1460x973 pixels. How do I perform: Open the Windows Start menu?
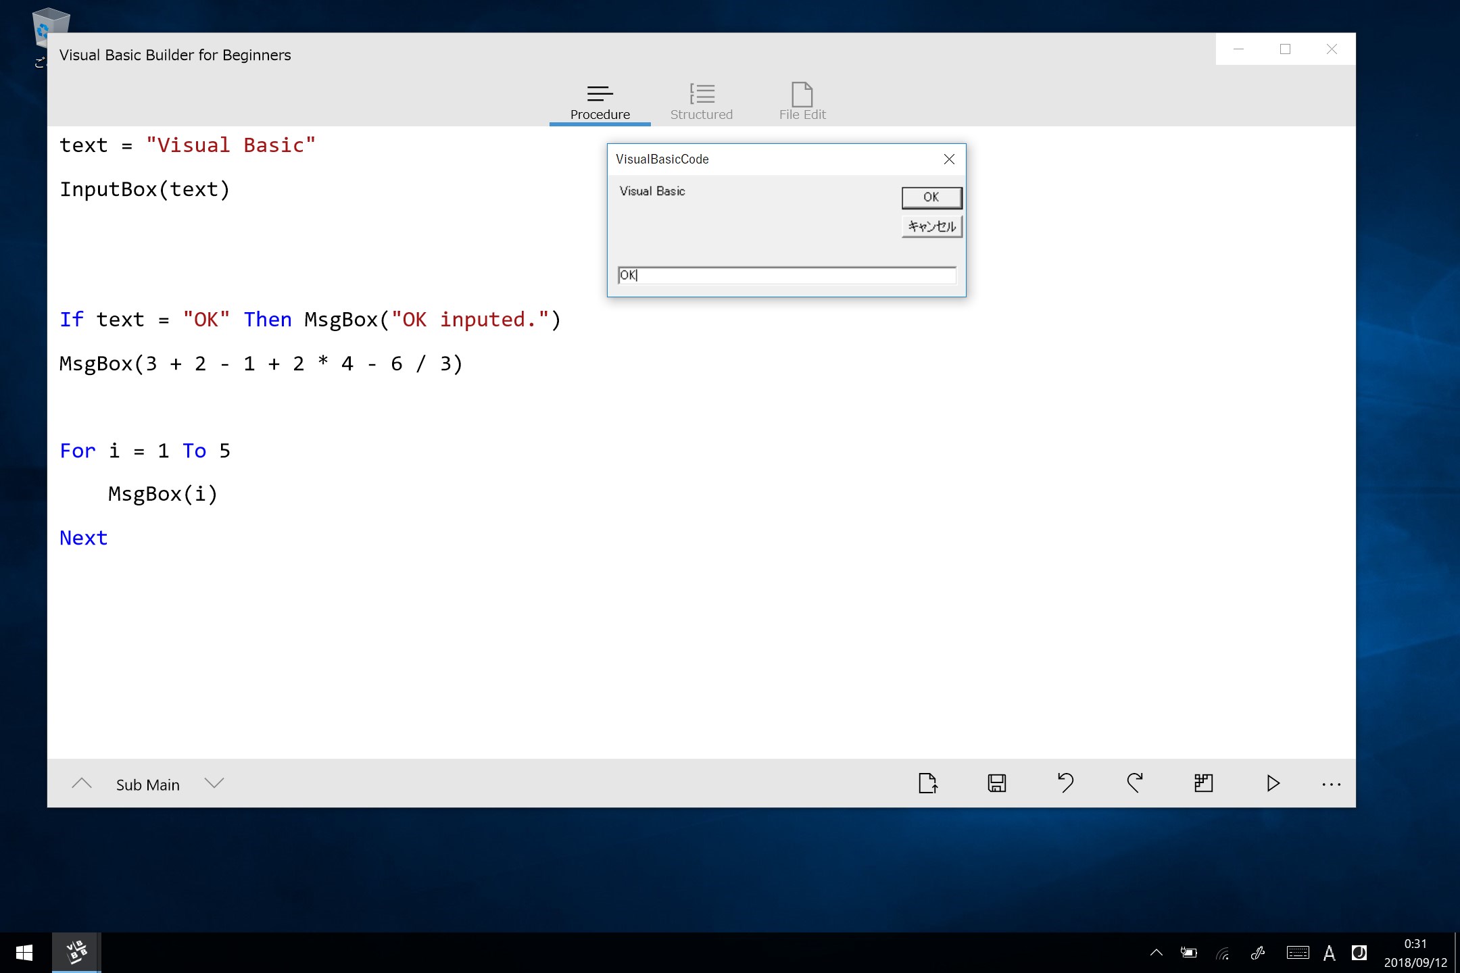[24, 953]
